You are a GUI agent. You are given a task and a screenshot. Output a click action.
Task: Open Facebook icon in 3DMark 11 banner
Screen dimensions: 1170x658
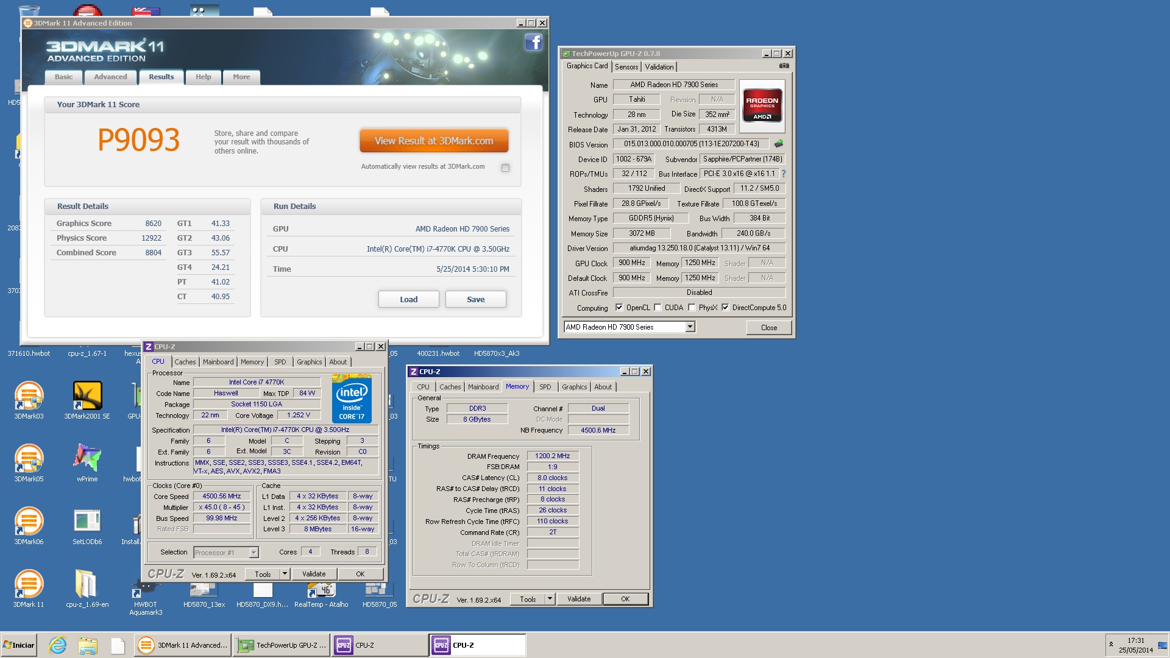click(x=533, y=42)
